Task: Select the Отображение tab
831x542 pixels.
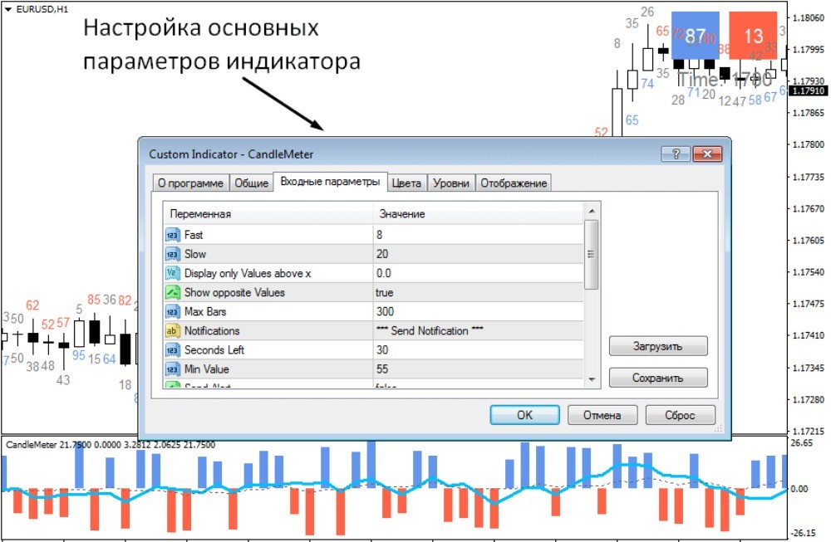Action: click(x=514, y=182)
